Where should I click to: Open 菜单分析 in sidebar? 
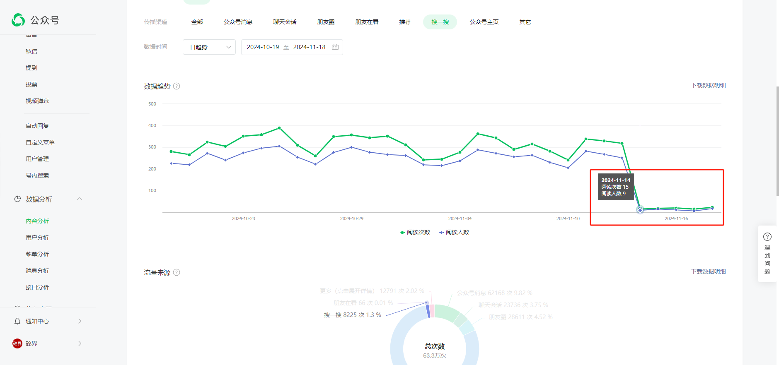coord(37,254)
